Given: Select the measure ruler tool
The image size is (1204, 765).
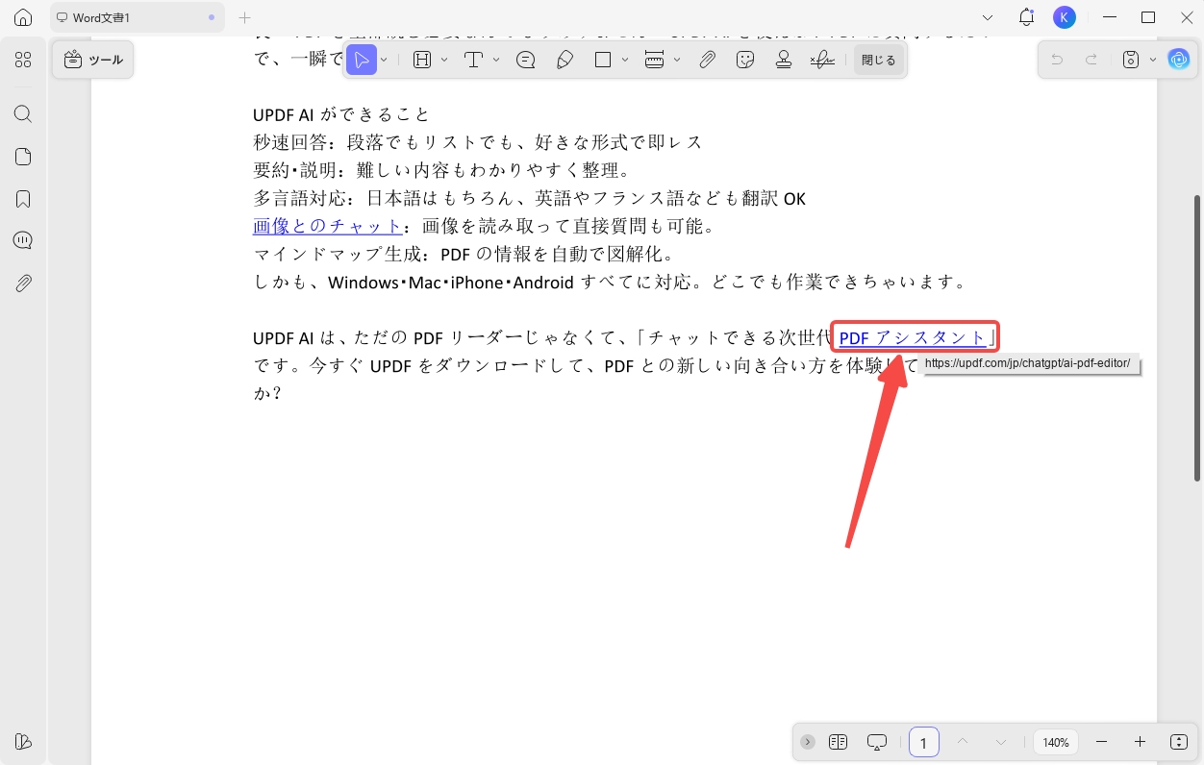Looking at the screenshot, I should pyautogui.click(x=654, y=60).
